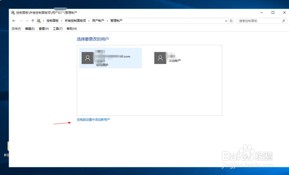Select the 控制面板 breadcrumb
This screenshot has width=289, height=175.
tap(53, 21)
